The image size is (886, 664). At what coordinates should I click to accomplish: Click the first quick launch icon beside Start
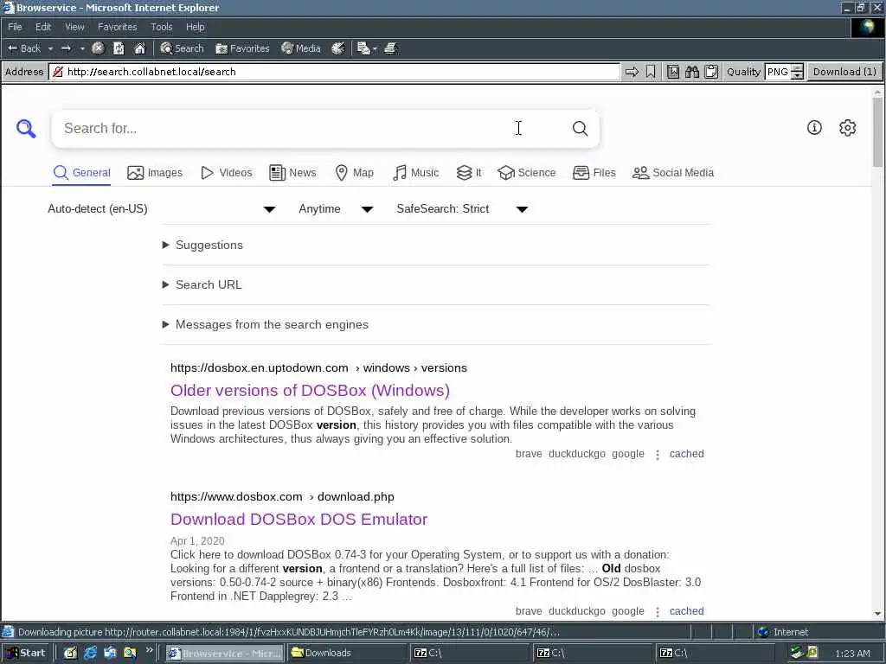[70, 653]
